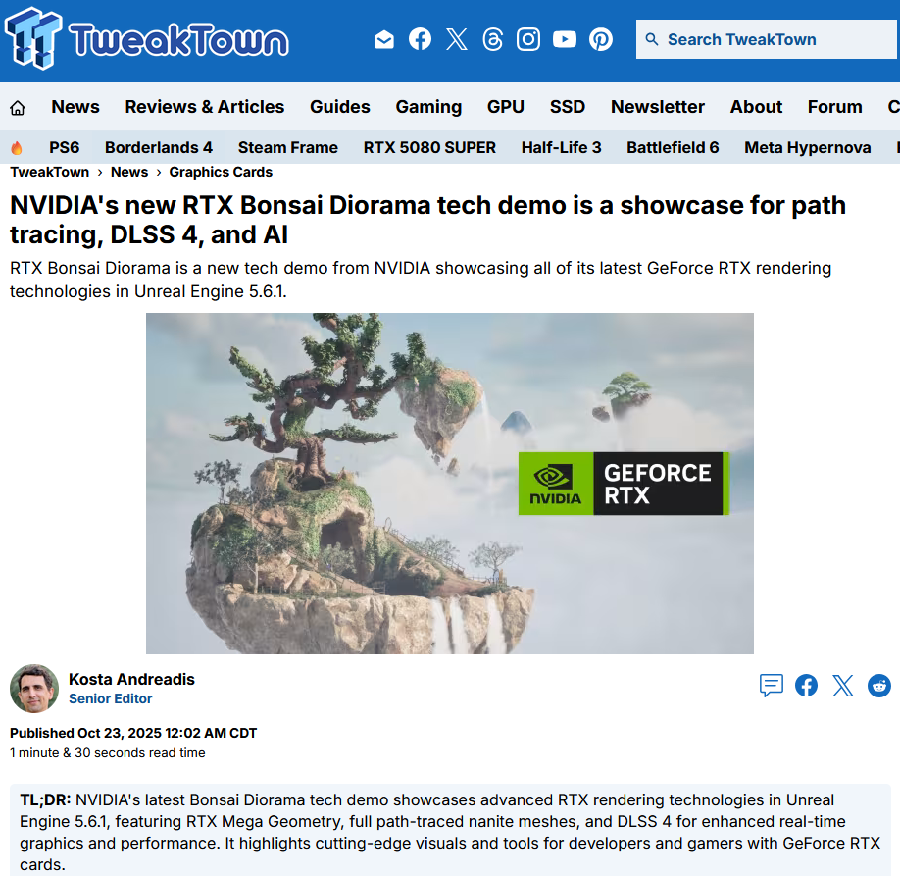The image size is (900, 876).
Task: Click Kosta Andreadis author photo
Action: point(34,689)
